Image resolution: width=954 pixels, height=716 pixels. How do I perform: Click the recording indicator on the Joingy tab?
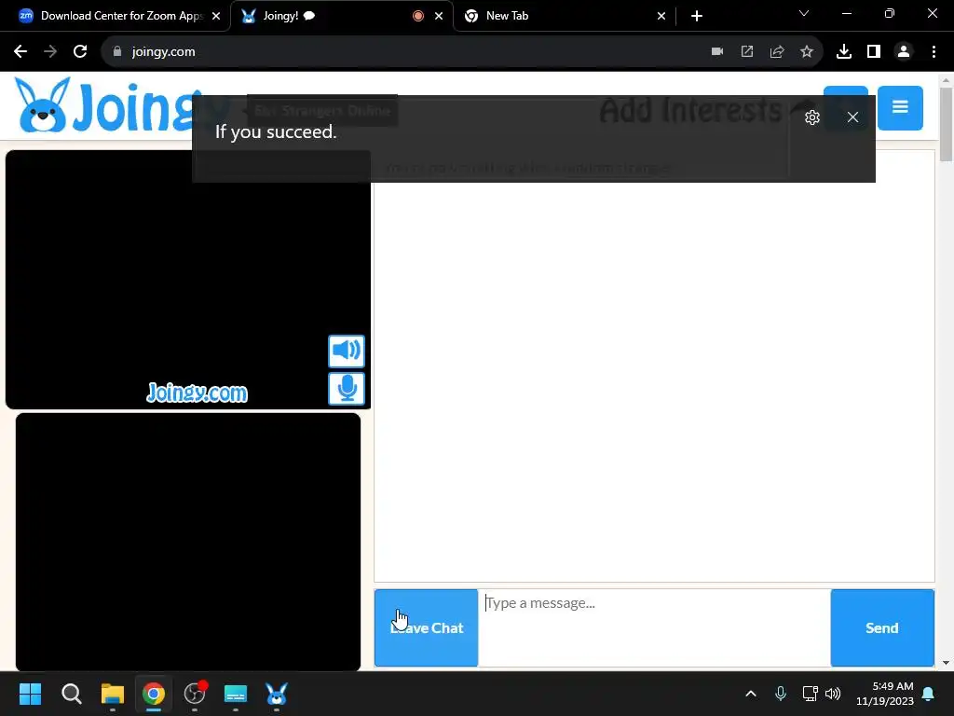(x=418, y=16)
